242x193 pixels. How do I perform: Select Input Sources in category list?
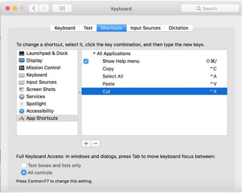tap(47, 82)
